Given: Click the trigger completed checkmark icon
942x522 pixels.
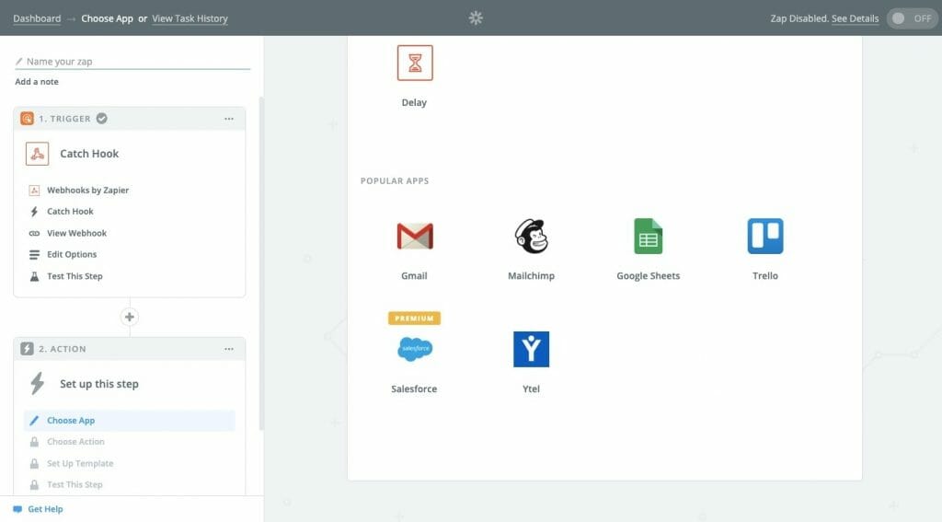Looking at the screenshot, I should [102, 119].
